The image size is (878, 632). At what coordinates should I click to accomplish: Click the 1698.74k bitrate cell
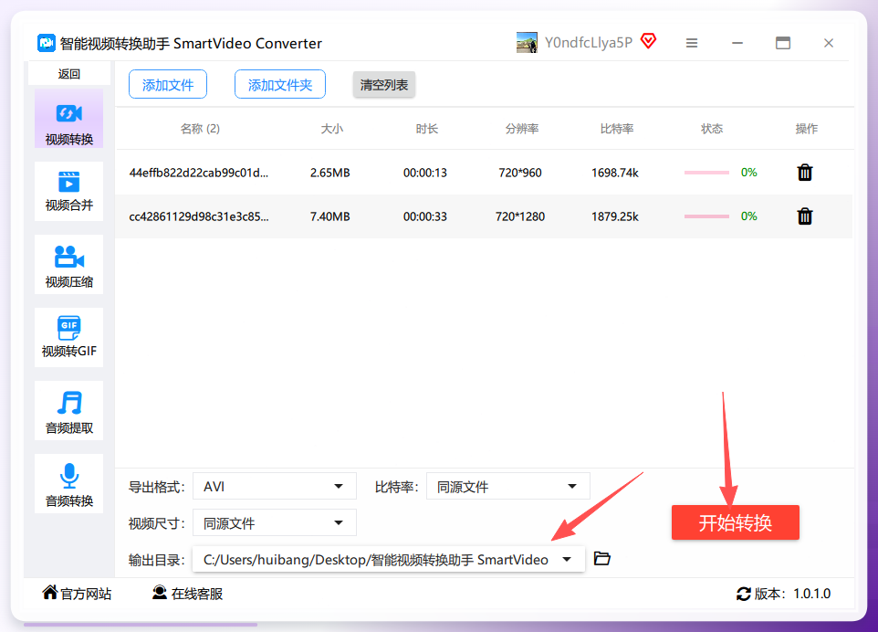point(615,173)
